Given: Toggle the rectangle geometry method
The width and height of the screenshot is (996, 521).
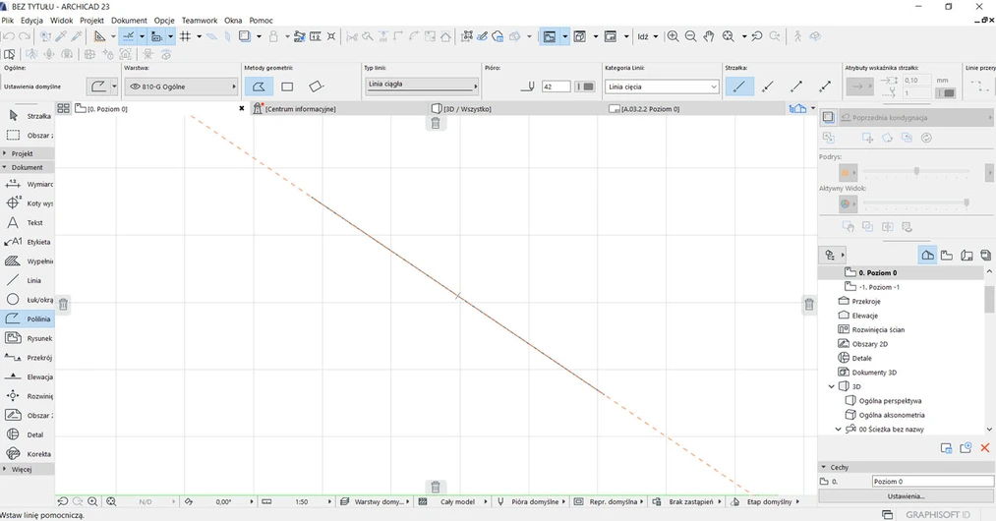Looking at the screenshot, I should pos(287,87).
